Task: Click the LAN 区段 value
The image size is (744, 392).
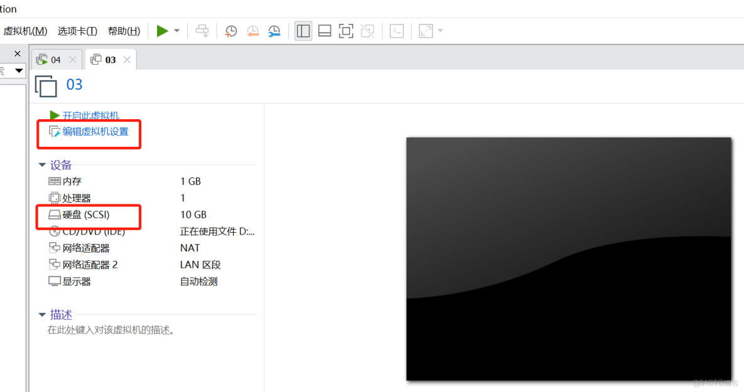Action: 200,265
